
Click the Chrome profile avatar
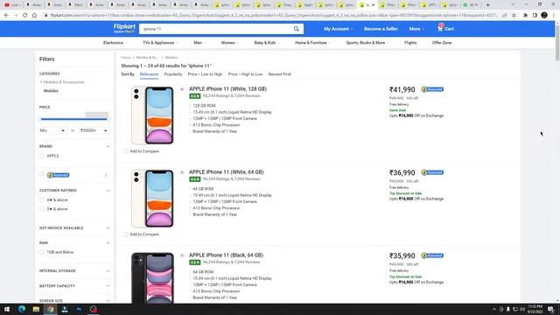tap(544, 16)
